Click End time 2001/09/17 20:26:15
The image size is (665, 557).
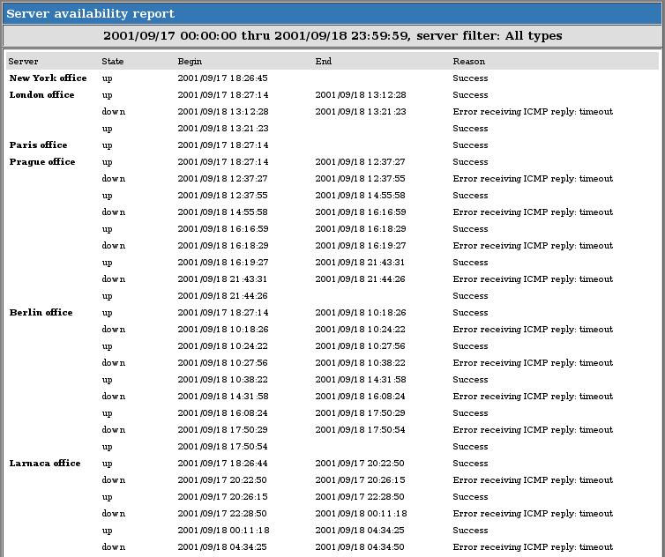[x=360, y=479]
